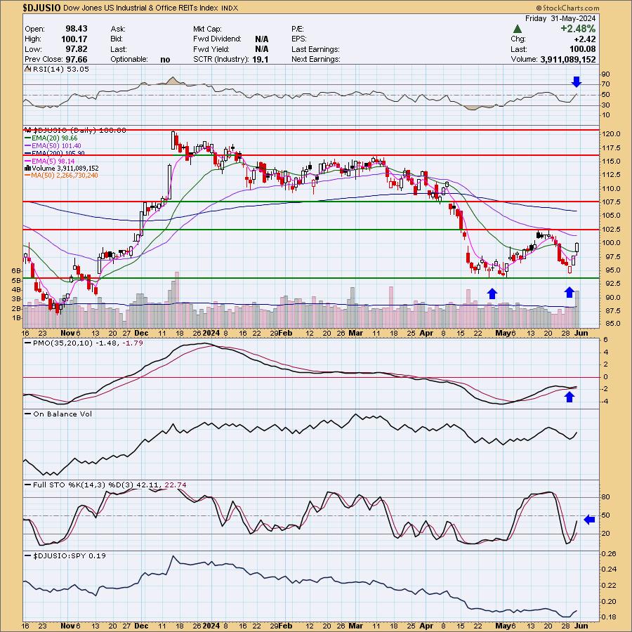Click the Apr date label on bottom axis
The width and height of the screenshot is (632, 632).
click(426, 626)
